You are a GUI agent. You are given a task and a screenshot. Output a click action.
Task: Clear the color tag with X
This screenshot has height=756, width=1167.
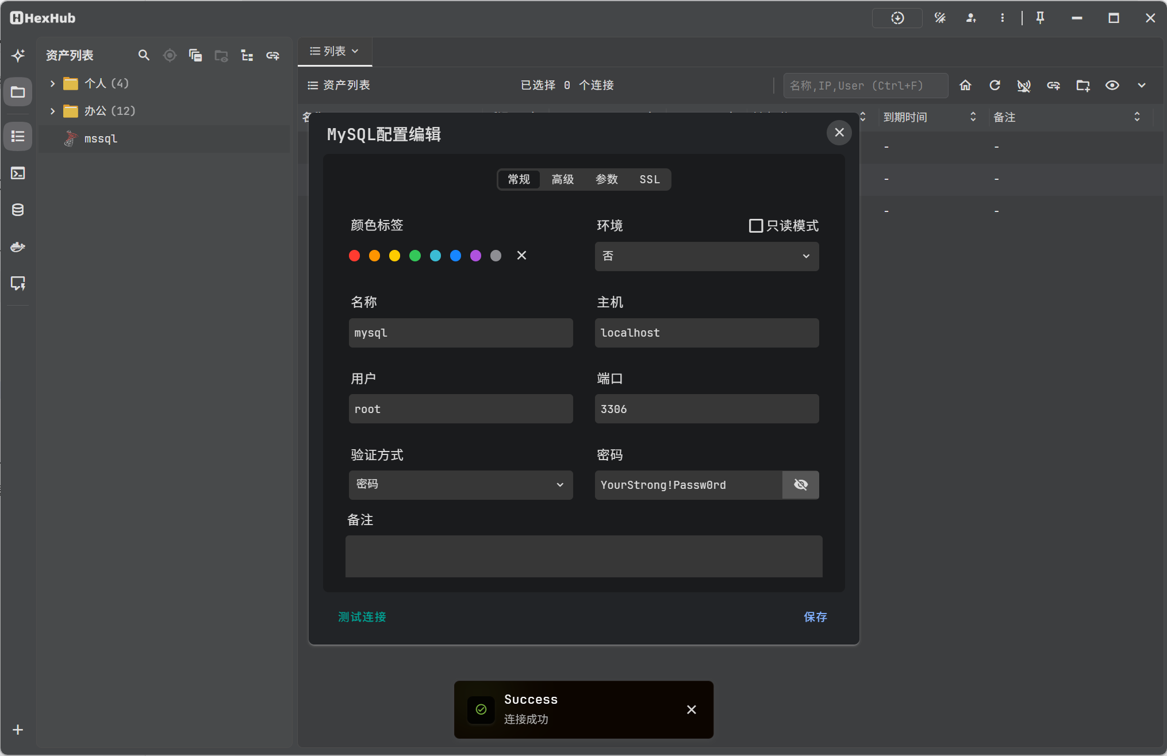click(521, 256)
